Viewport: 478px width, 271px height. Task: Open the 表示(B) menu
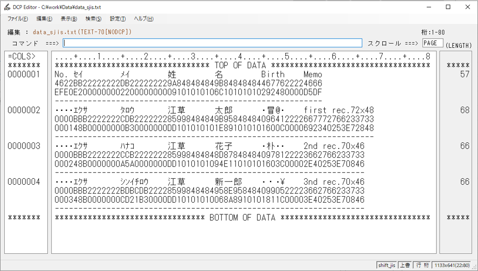coord(69,19)
